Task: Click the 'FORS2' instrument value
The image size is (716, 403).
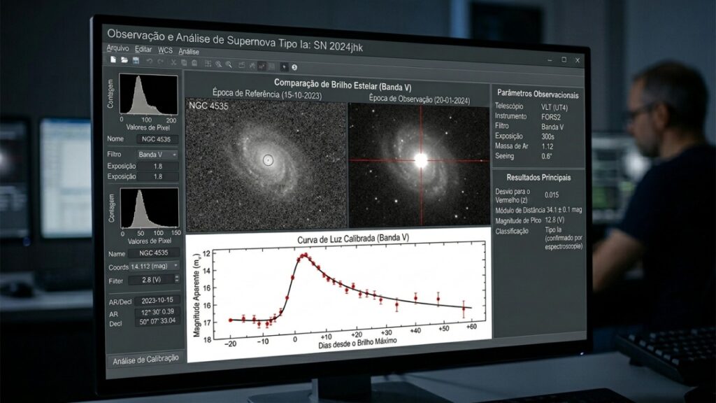Action: 551,117
